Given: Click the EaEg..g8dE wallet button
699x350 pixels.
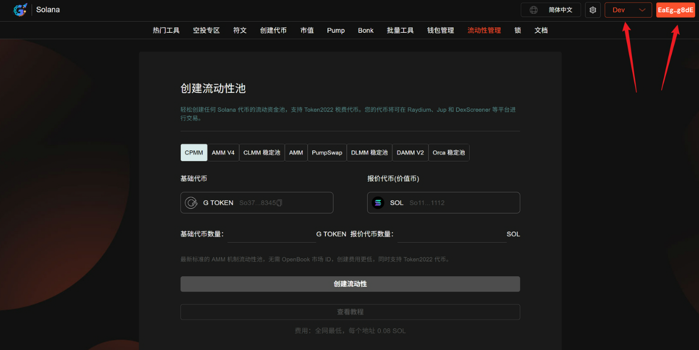Looking at the screenshot, I should coord(675,9).
